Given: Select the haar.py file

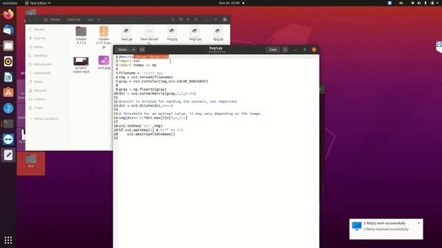Looking at the screenshot, I should click(127, 33).
